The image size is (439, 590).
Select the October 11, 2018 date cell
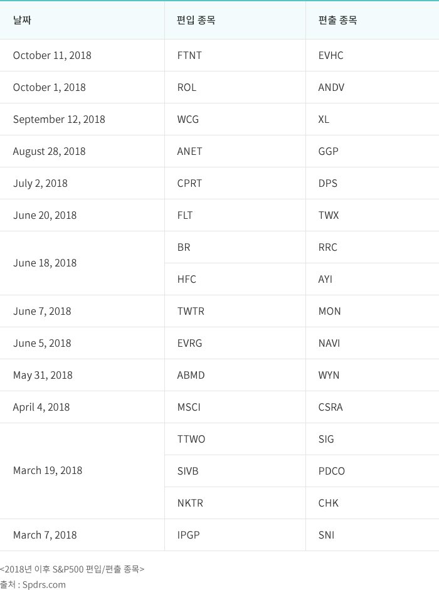(x=52, y=55)
